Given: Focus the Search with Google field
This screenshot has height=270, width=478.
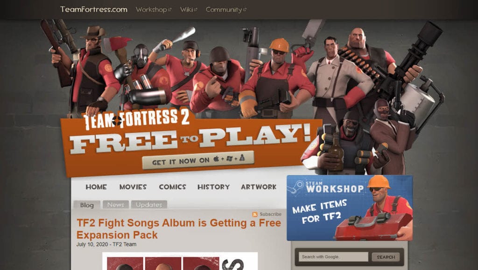Looking at the screenshot, I should [x=333, y=257].
